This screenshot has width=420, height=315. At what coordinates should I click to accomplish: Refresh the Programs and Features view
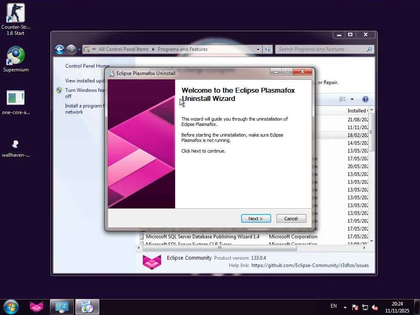[267, 49]
